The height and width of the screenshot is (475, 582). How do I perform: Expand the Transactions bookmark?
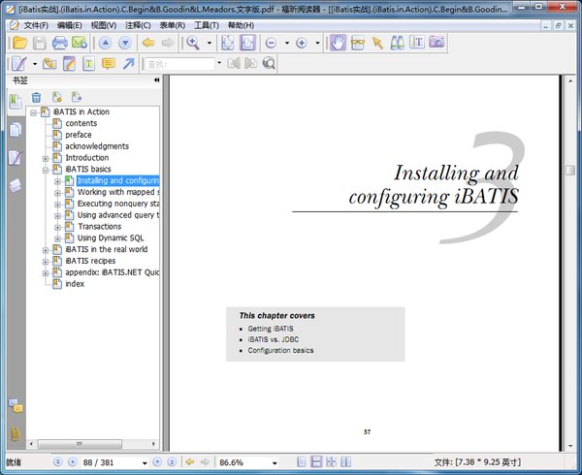[x=57, y=227]
